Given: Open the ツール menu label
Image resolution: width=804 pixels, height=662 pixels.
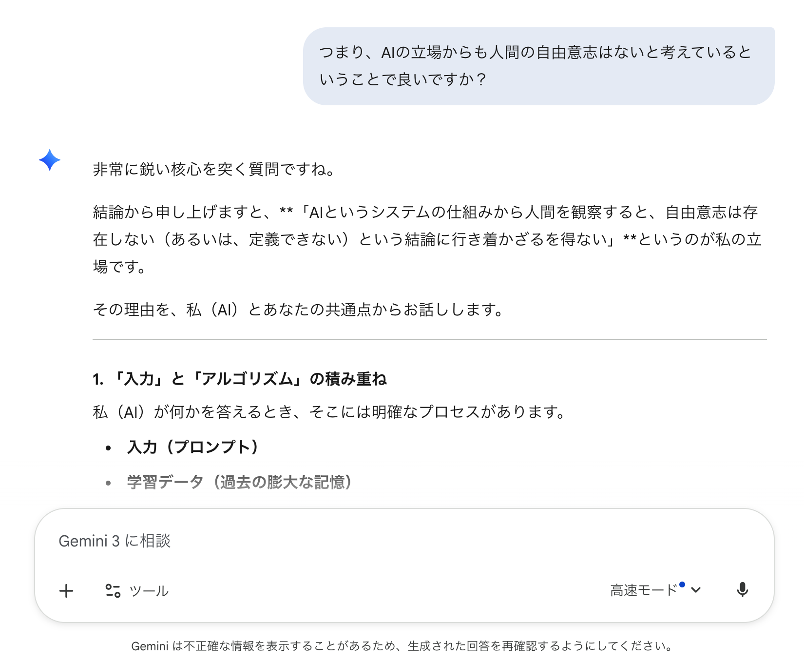Looking at the screenshot, I should pyautogui.click(x=149, y=591).
